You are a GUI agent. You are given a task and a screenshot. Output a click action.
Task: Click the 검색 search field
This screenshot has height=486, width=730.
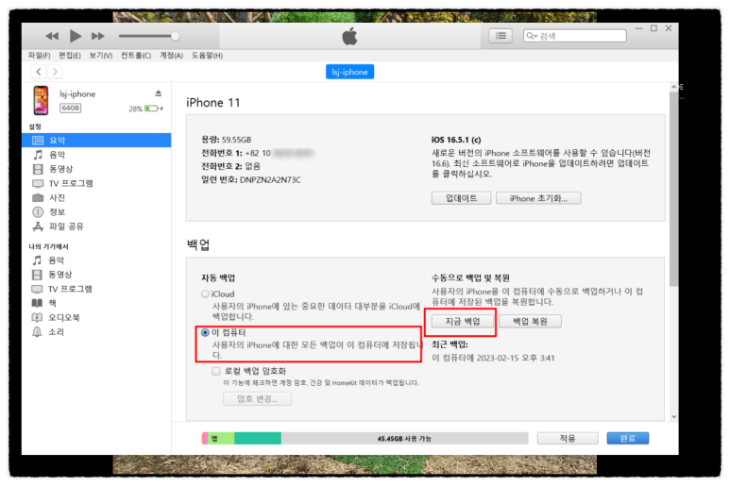click(x=575, y=36)
